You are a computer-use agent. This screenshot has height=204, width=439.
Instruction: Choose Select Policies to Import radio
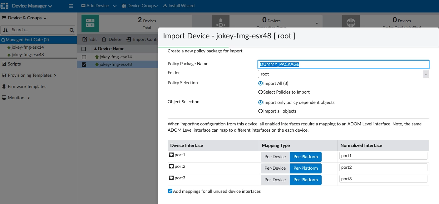click(260, 92)
